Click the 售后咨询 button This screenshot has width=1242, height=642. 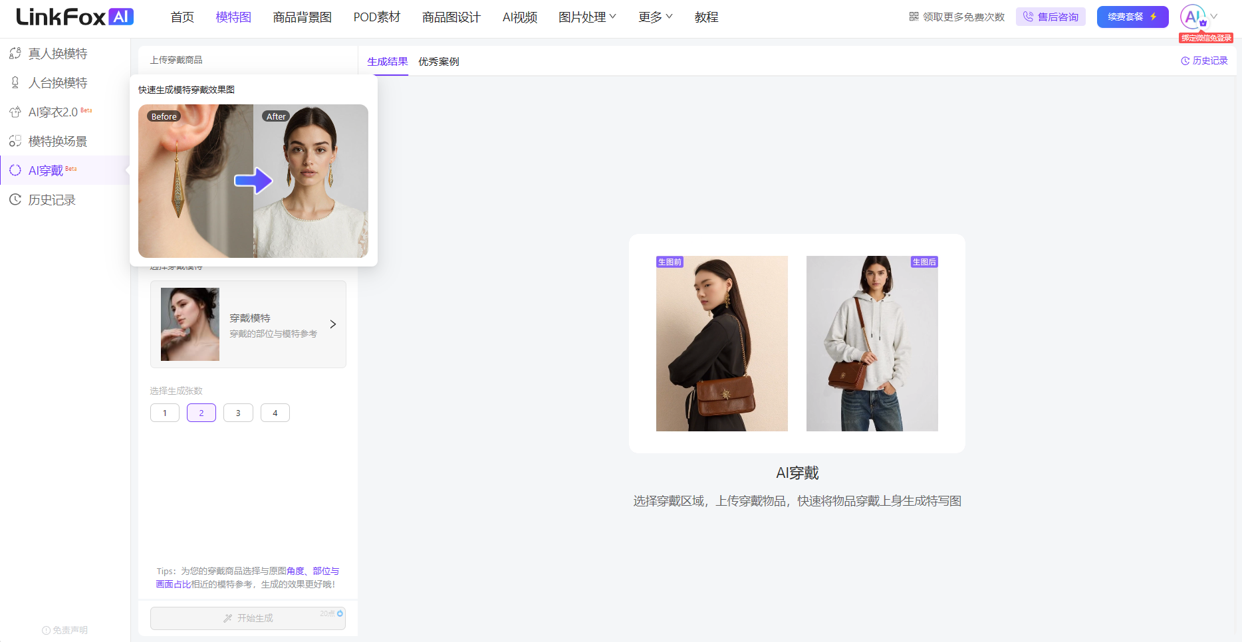coord(1051,17)
